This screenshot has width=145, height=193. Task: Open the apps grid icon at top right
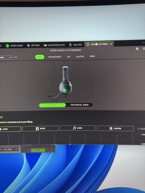click(144, 49)
